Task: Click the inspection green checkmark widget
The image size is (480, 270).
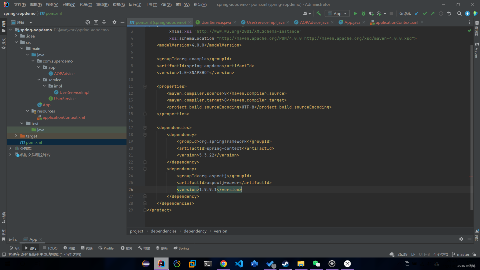Action: tap(469, 30)
